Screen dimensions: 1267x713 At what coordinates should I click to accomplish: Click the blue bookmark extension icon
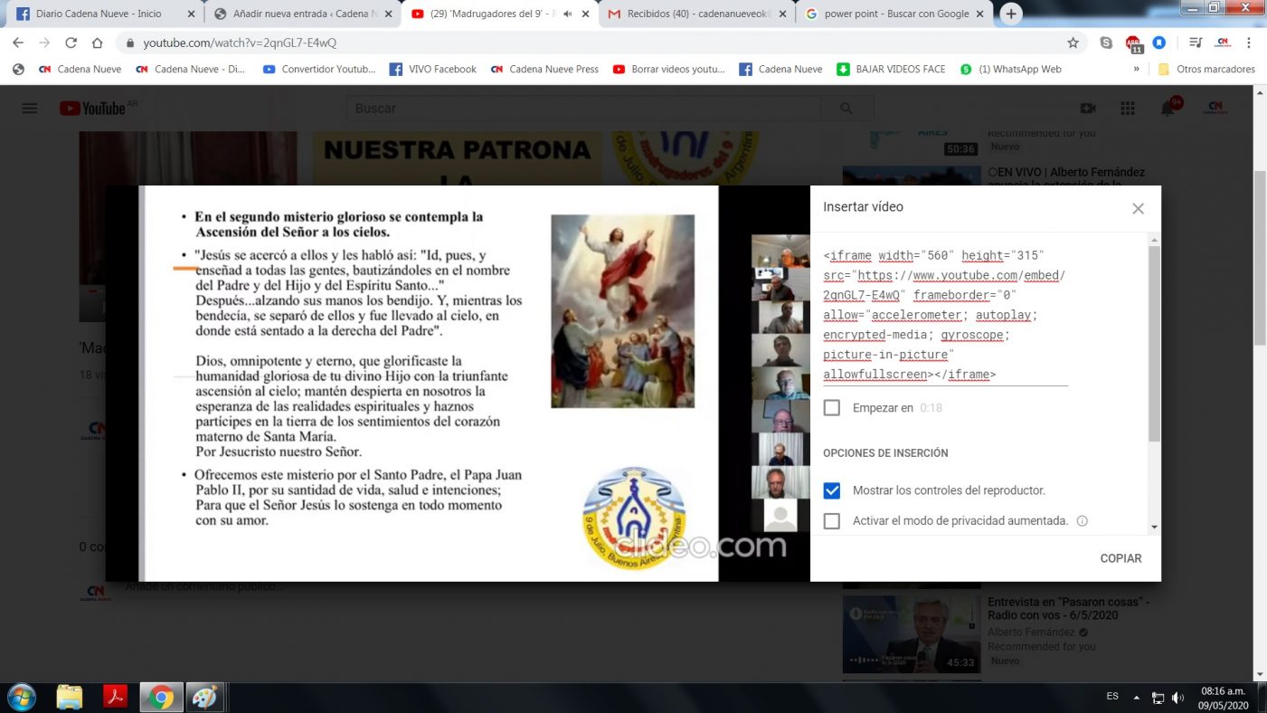1160,43
